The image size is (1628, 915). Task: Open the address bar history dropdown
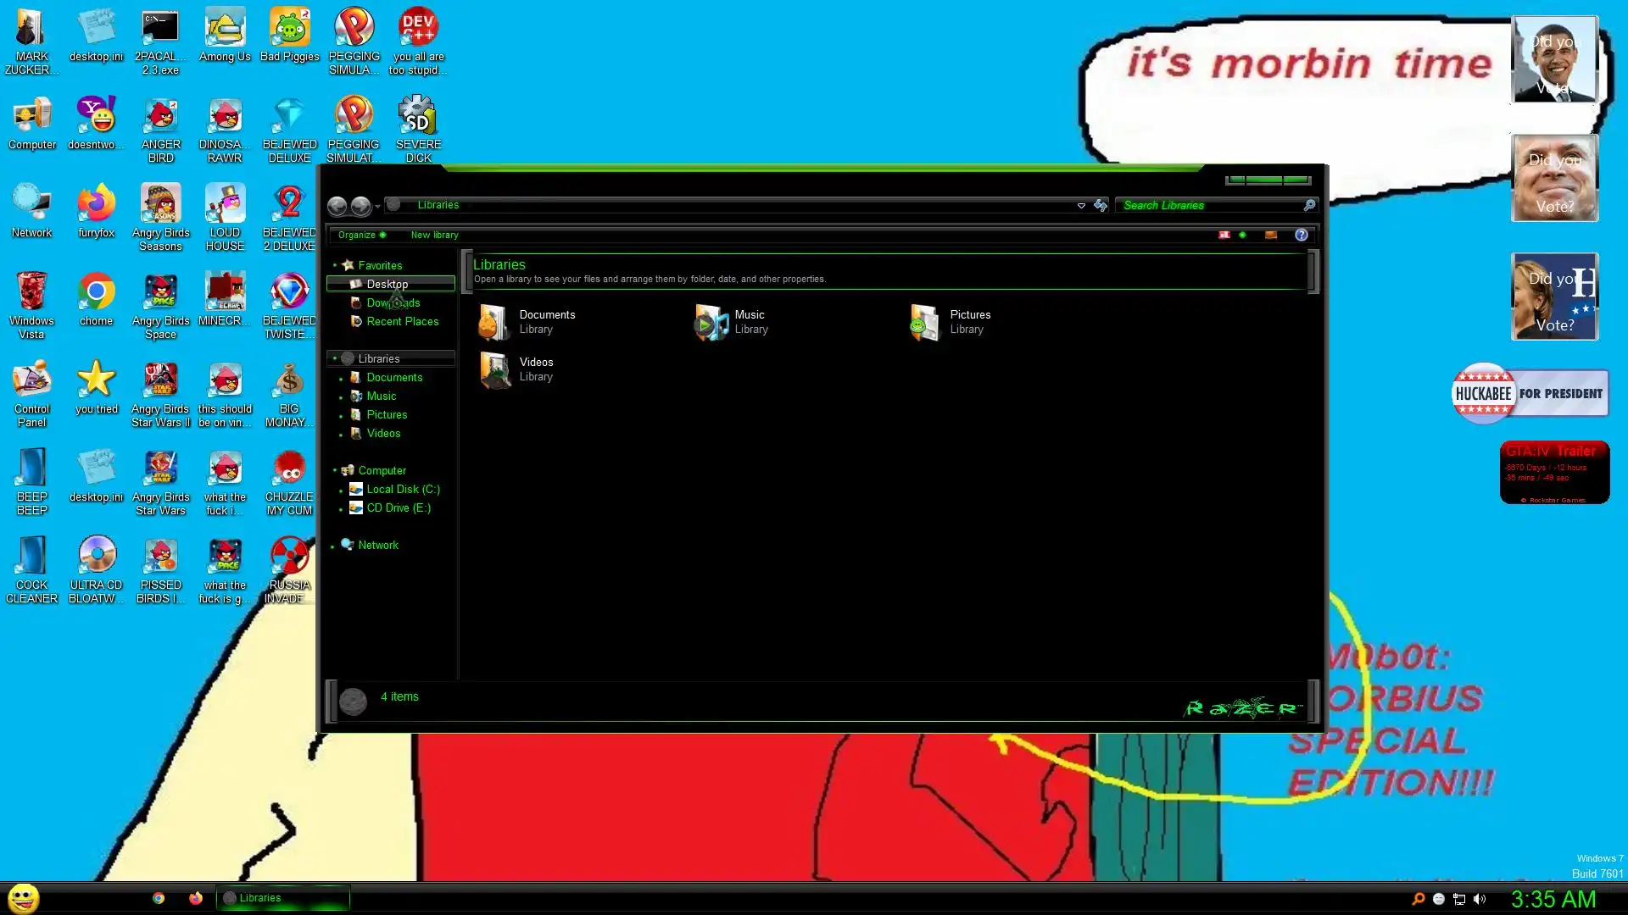click(x=1081, y=205)
